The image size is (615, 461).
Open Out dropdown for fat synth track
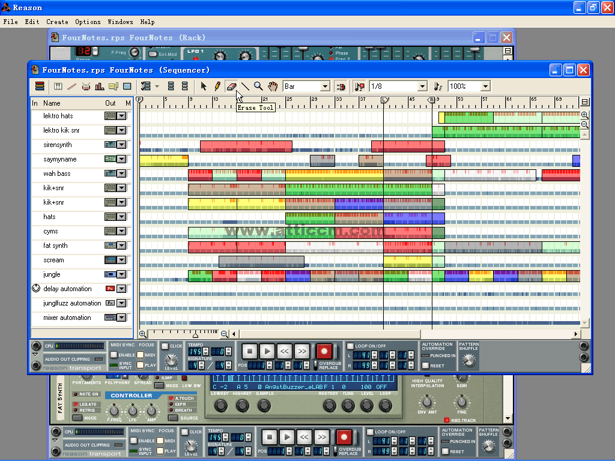pos(121,246)
